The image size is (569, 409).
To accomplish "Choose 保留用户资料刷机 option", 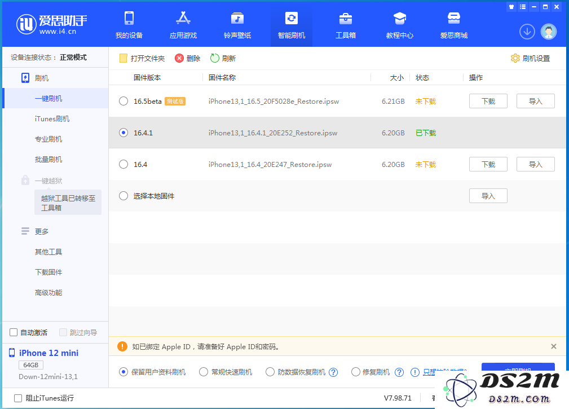I will (x=123, y=372).
